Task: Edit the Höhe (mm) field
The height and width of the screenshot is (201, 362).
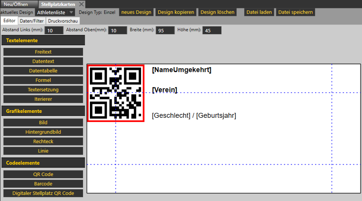Action: coord(212,30)
